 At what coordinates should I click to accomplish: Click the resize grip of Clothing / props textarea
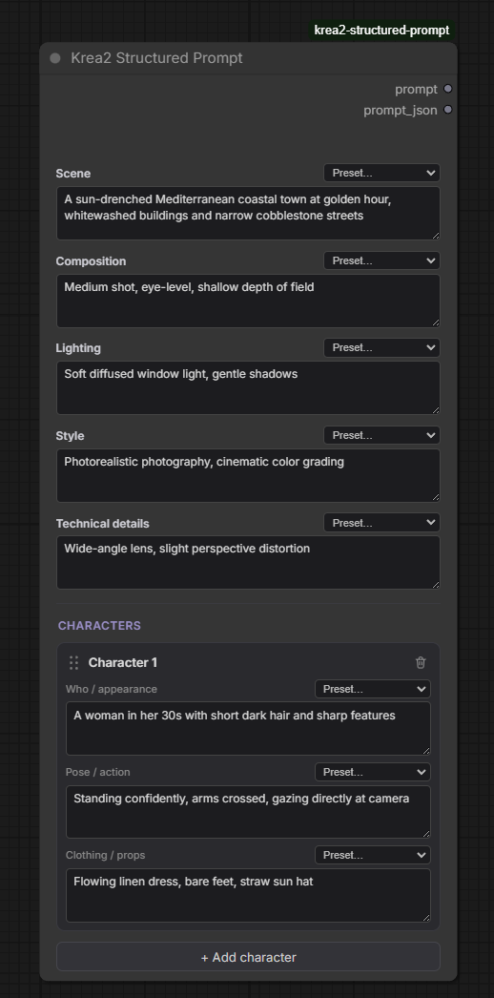[426, 918]
